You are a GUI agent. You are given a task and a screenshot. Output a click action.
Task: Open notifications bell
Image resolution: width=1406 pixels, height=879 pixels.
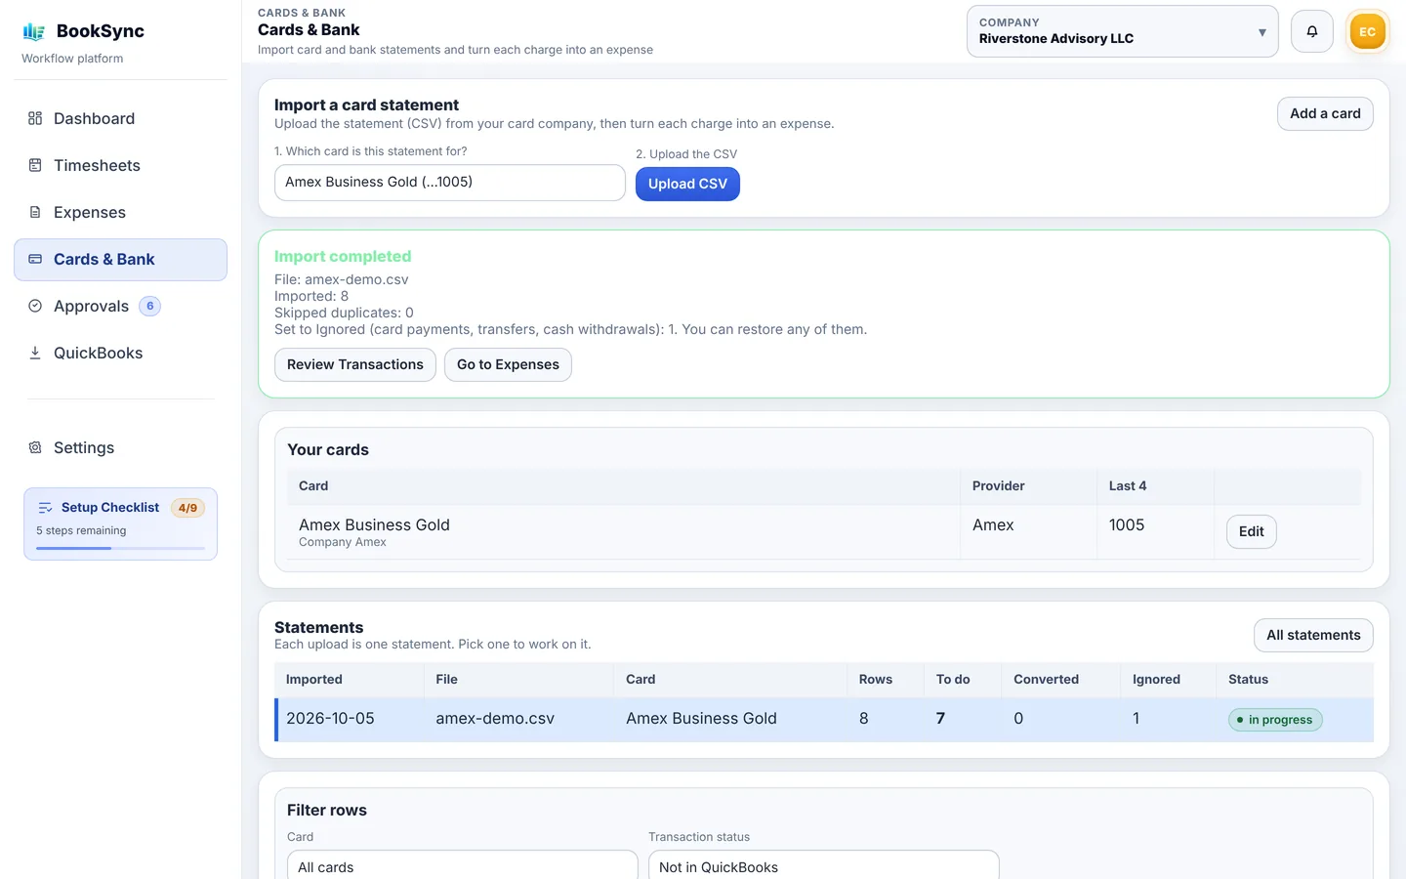1312,31
